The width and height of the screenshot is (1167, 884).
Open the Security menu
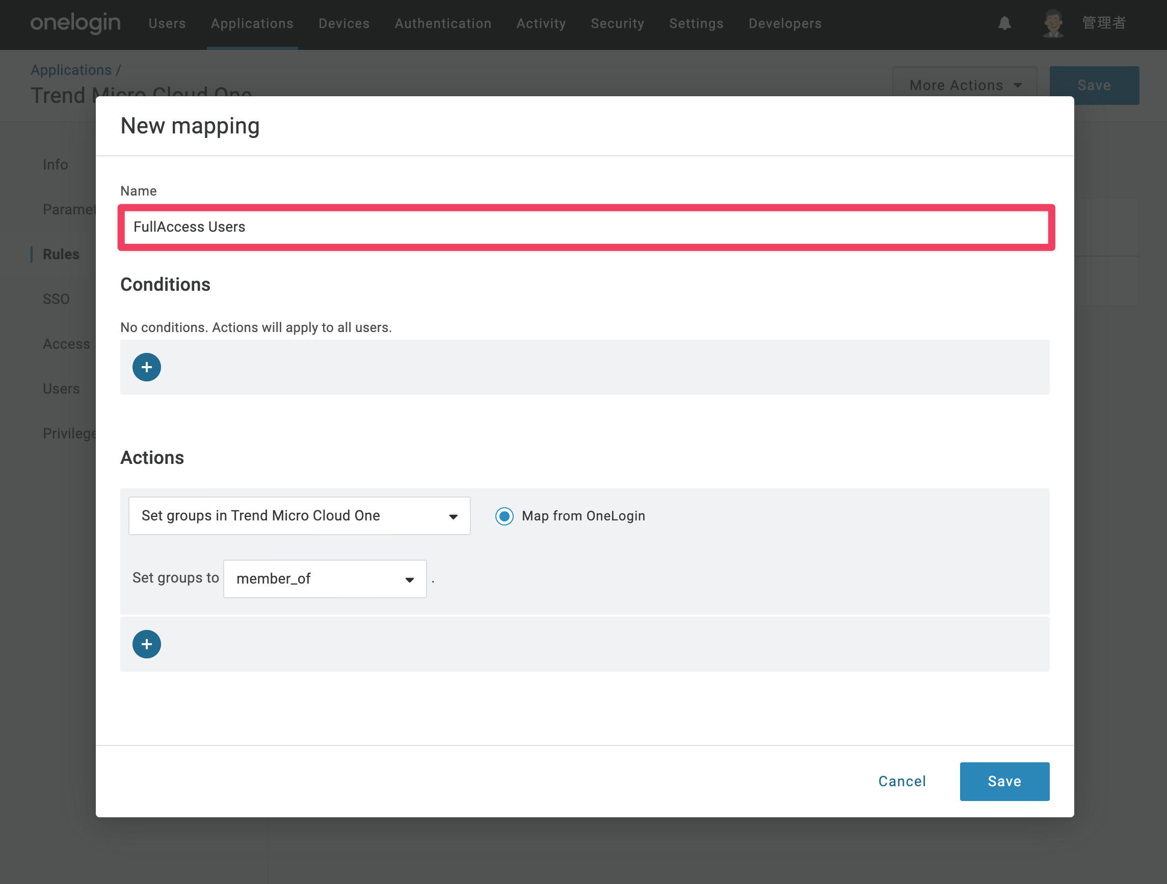(x=617, y=23)
